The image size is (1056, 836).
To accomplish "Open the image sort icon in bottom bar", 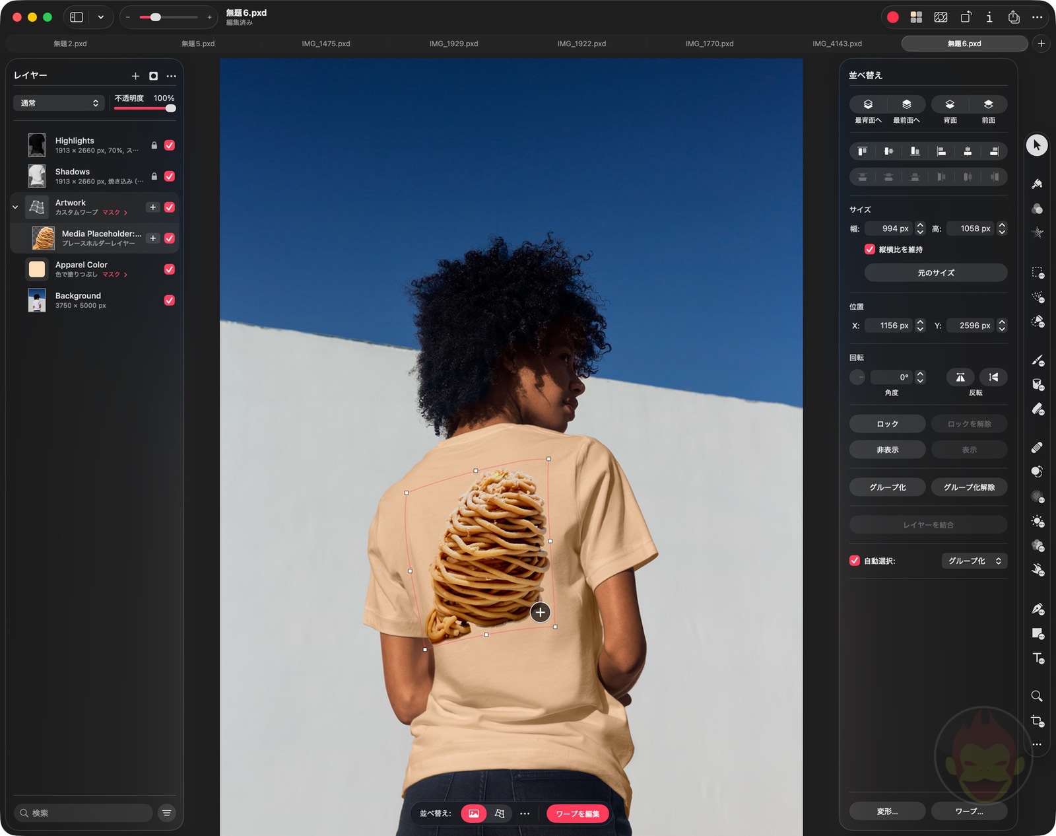I will tap(473, 814).
